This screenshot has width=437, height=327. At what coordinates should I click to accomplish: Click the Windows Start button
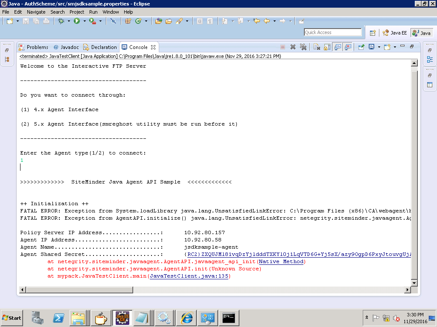click(12, 318)
